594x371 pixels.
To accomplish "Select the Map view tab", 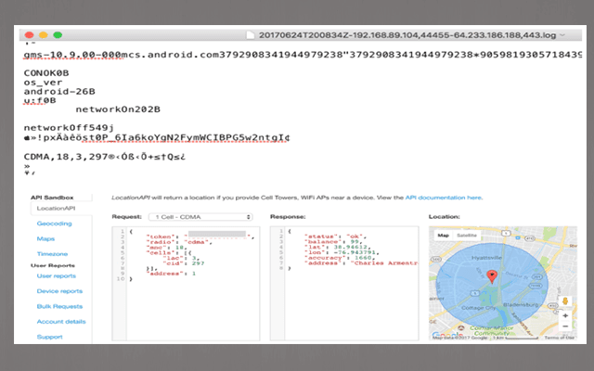I will pyautogui.click(x=444, y=236).
